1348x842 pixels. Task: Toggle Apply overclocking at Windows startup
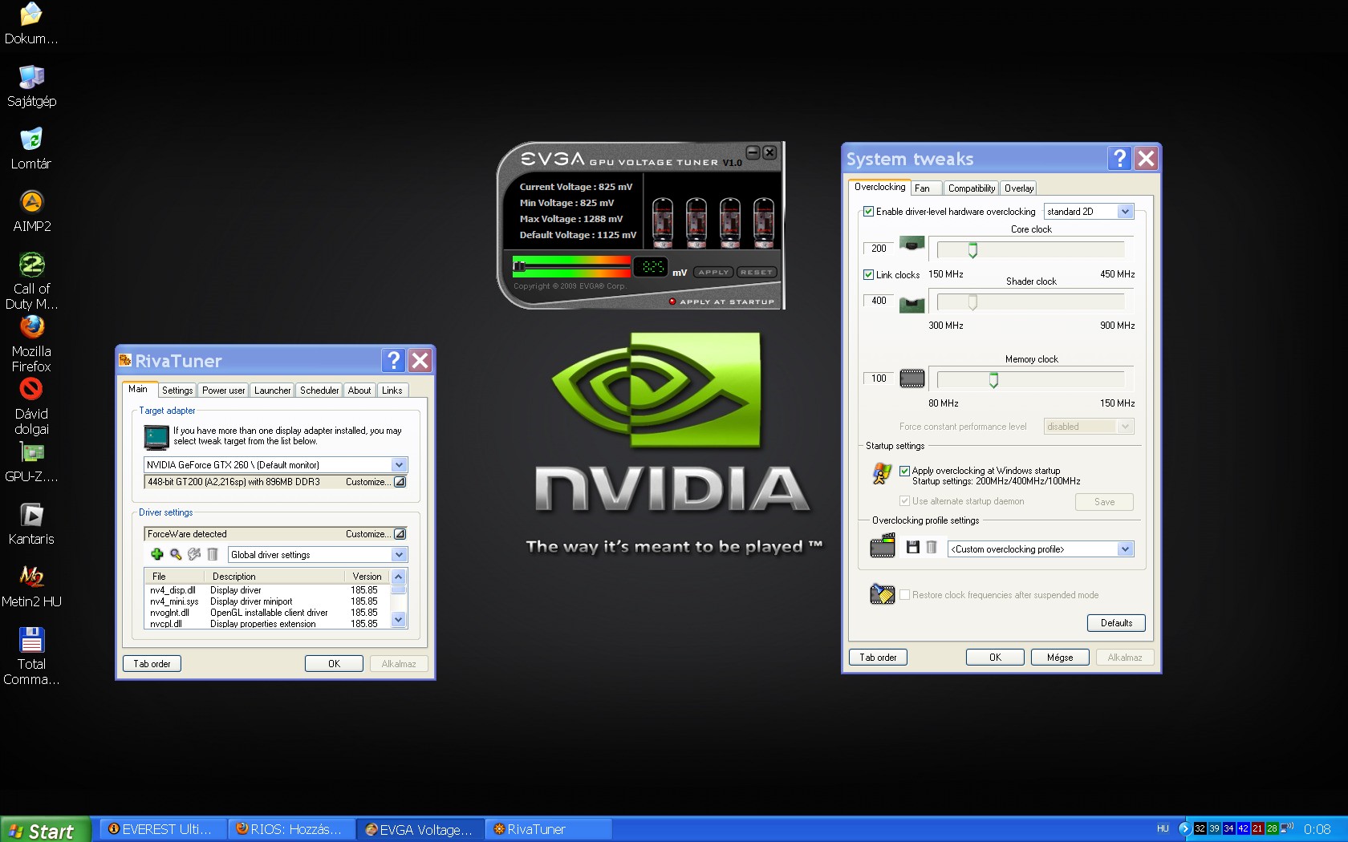904,471
